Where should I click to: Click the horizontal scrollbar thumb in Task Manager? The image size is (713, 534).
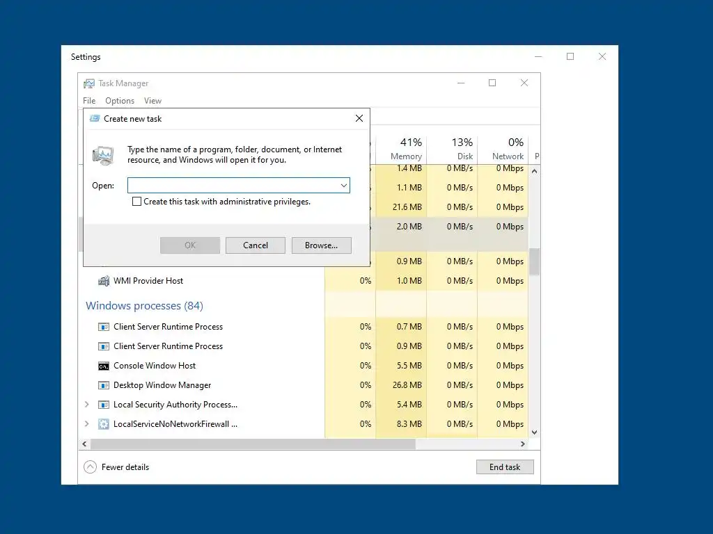(253, 444)
